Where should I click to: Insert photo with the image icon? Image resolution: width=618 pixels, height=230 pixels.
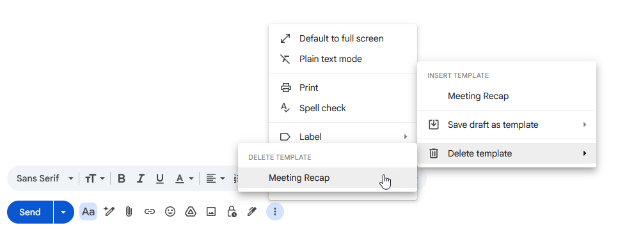211,212
